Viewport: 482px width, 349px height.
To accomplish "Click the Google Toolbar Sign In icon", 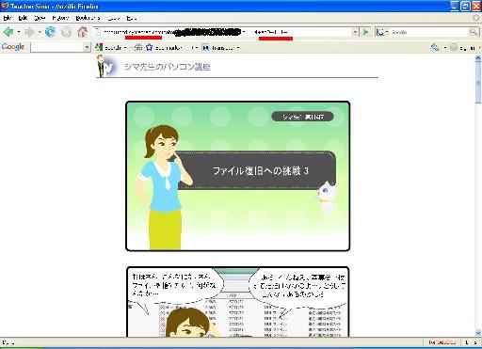I will pos(454,48).
